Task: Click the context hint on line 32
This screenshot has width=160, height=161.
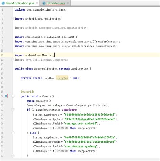Action: click(x=62, y=151)
